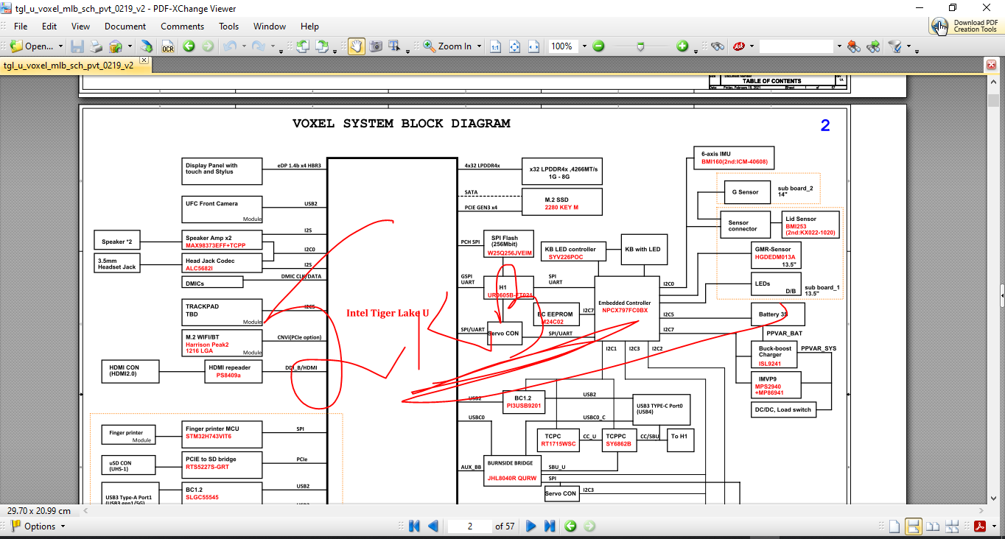
Task: Select continuous facing pages layout
Action: (x=953, y=526)
